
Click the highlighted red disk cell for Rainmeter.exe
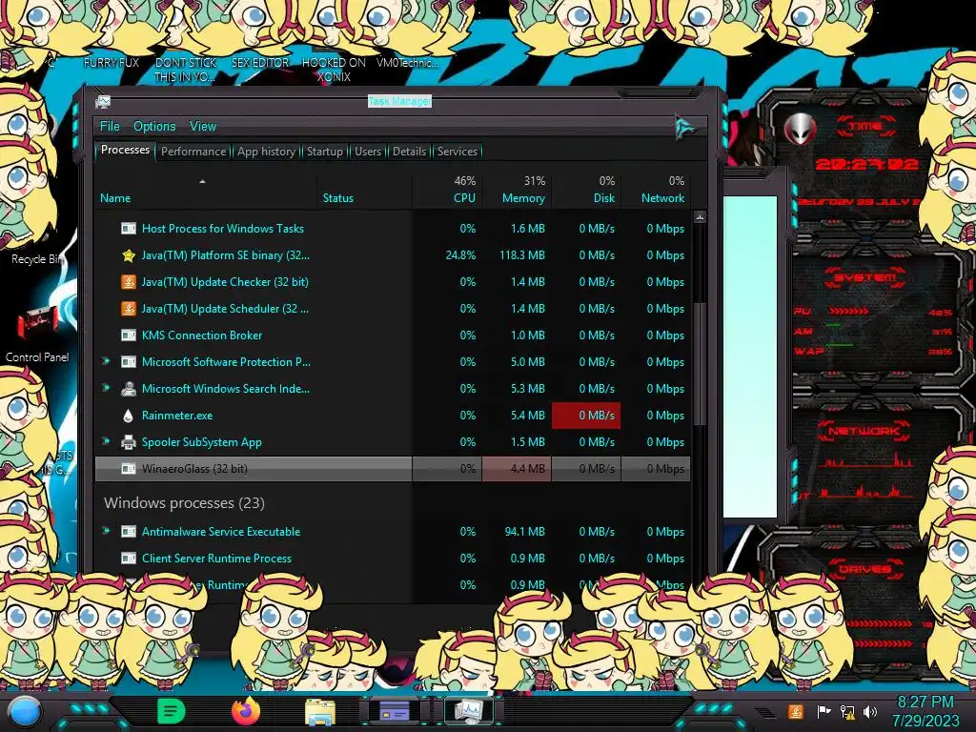[x=586, y=416]
